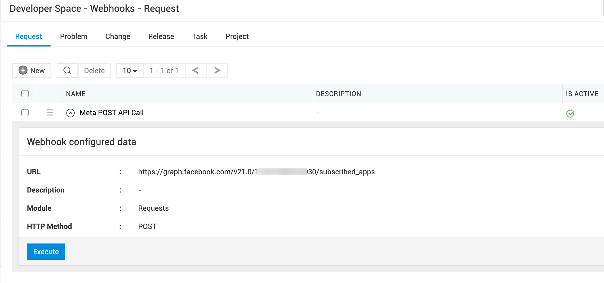Go to the Task tab
Image resolution: width=604 pixels, height=283 pixels.
coord(200,36)
